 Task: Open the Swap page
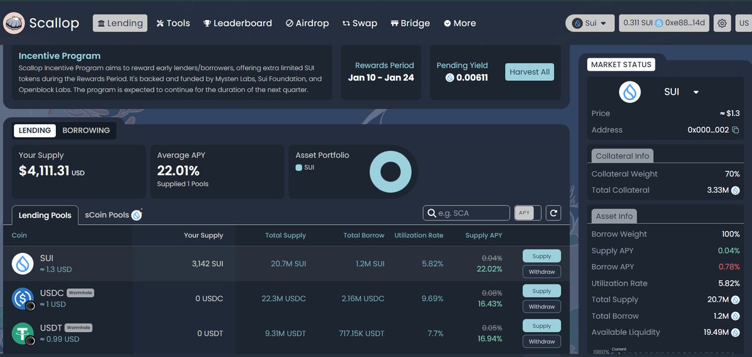point(360,23)
